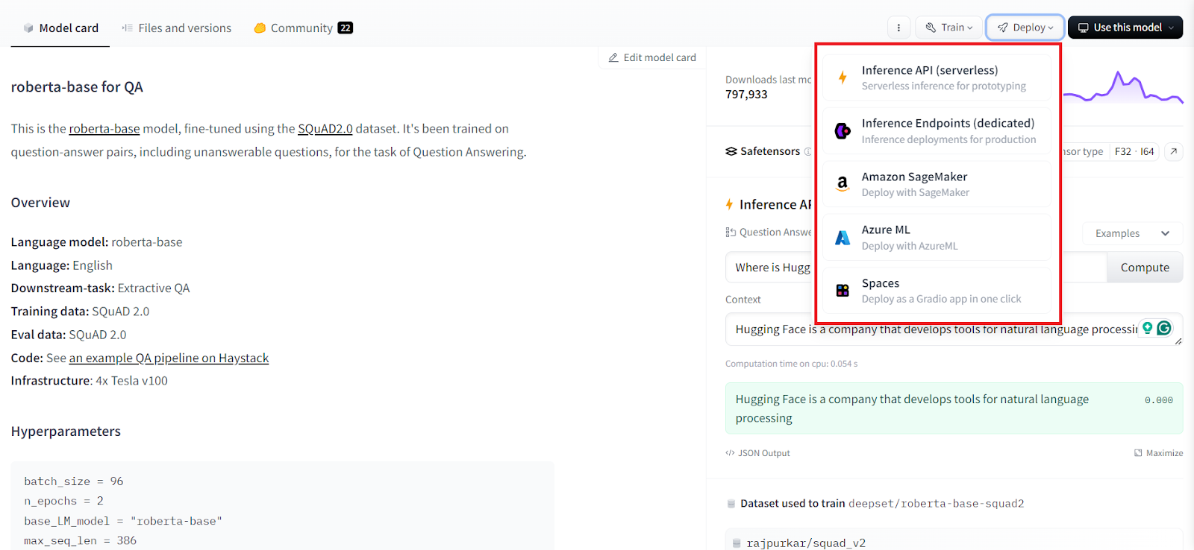Click the Hyperparameters heading
Image resolution: width=1194 pixels, height=550 pixels.
coord(66,432)
